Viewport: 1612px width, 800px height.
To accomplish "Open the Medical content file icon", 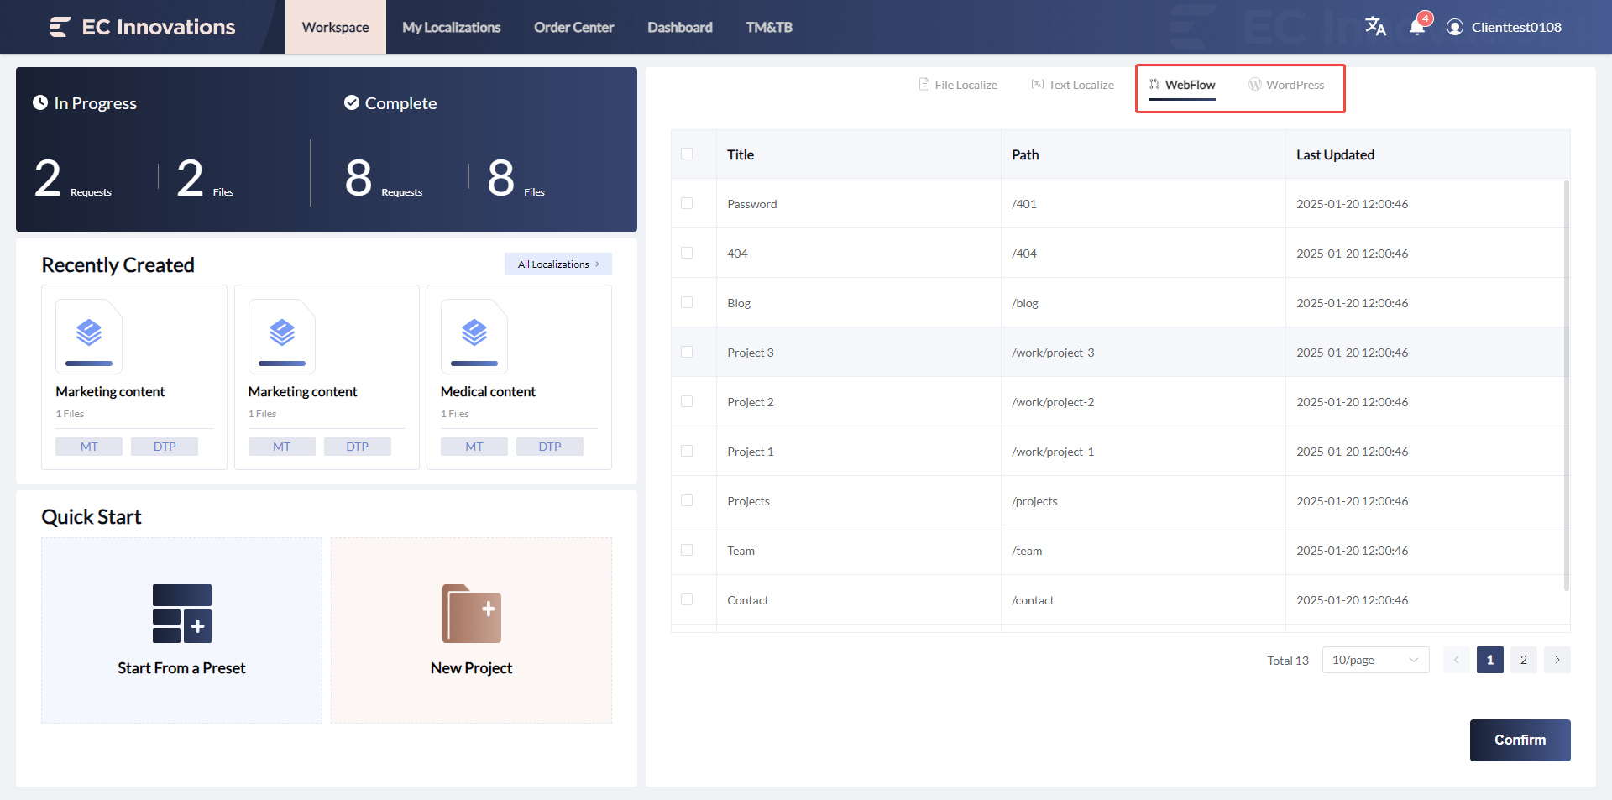I will [x=474, y=336].
